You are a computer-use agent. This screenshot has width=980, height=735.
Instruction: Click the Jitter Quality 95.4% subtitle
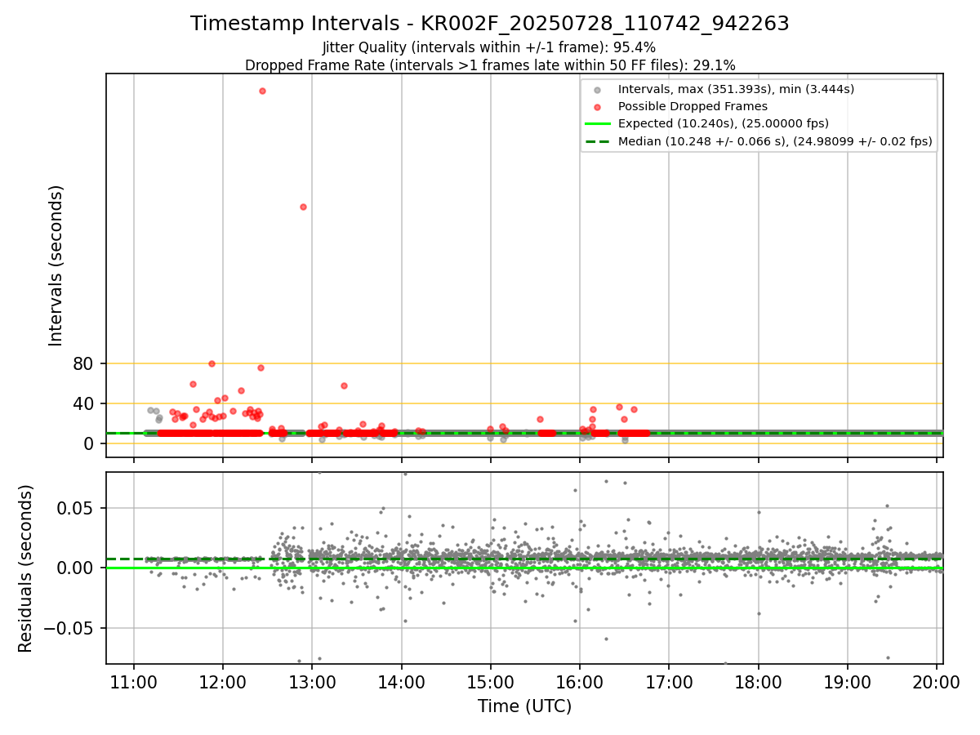(489, 47)
